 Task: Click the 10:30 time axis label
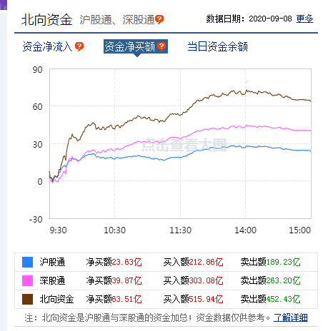115,230
